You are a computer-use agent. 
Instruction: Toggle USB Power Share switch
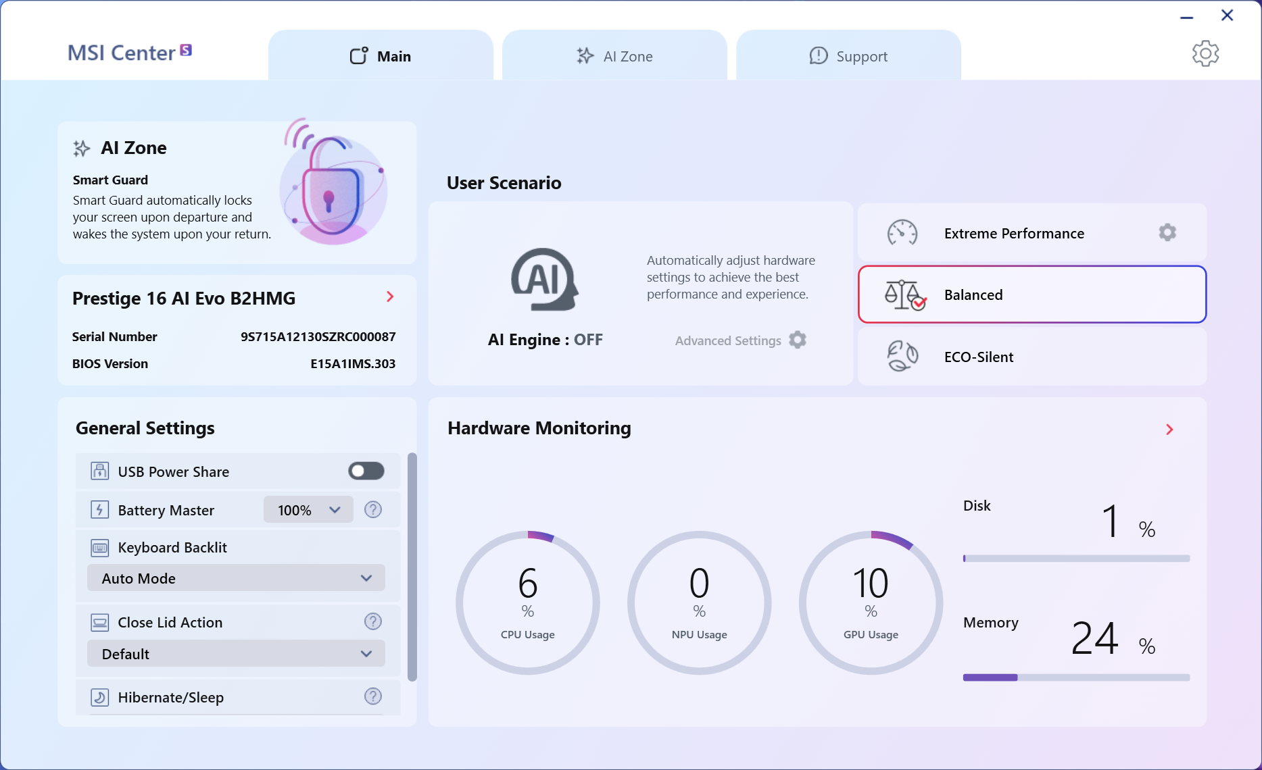point(366,471)
